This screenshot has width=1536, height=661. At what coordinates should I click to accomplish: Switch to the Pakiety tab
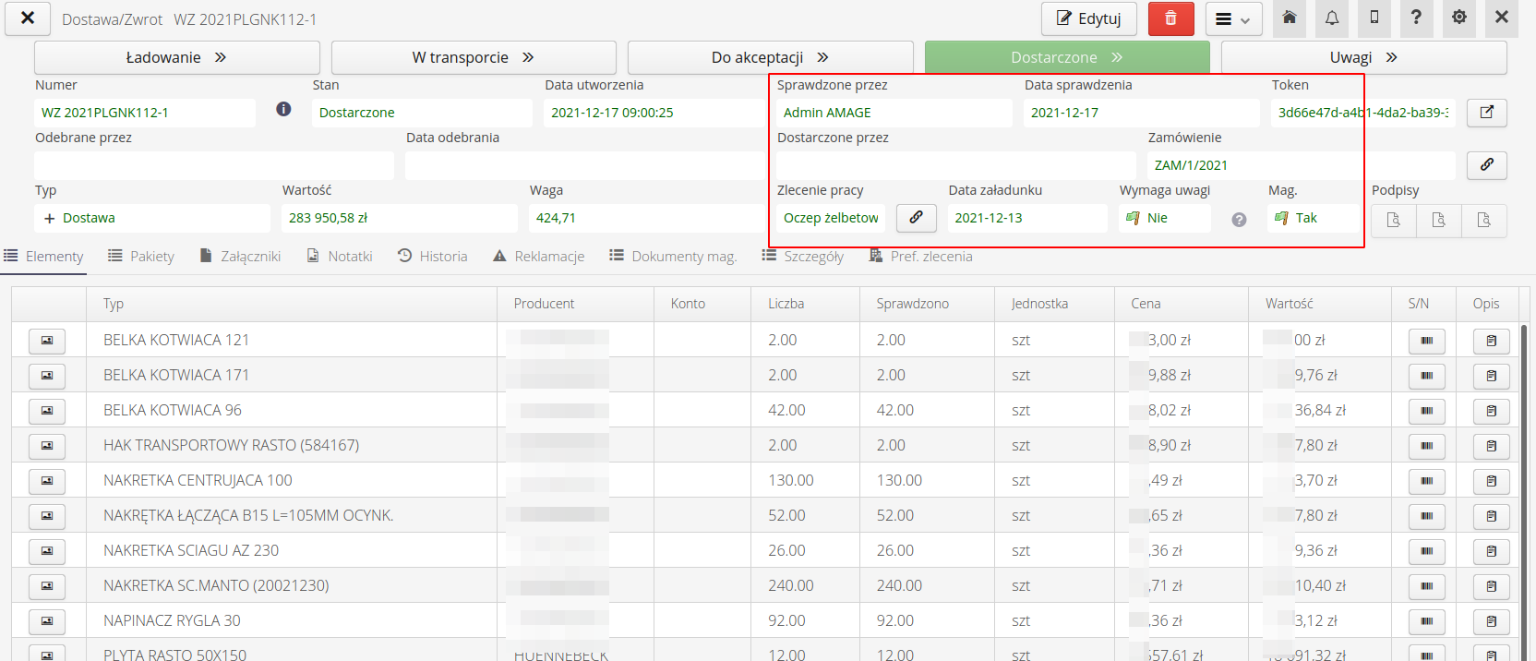(x=141, y=257)
